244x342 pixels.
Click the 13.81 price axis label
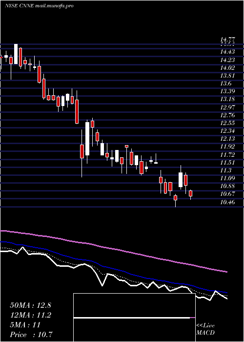click(227, 76)
